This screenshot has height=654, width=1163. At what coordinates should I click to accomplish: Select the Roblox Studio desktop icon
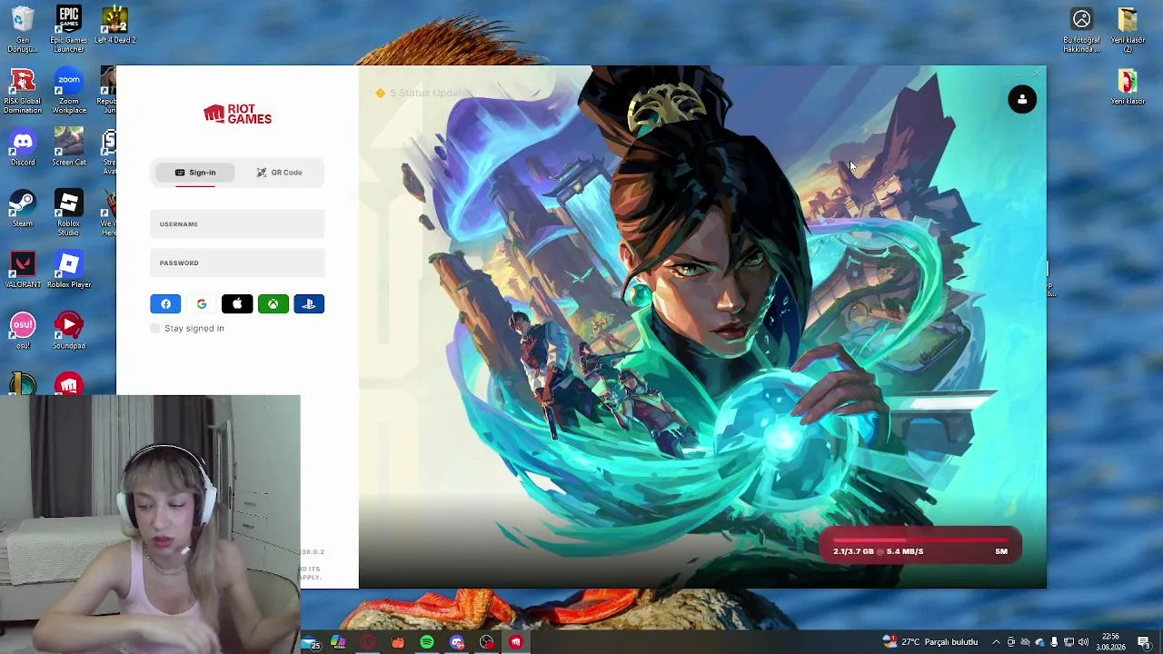click(x=68, y=213)
